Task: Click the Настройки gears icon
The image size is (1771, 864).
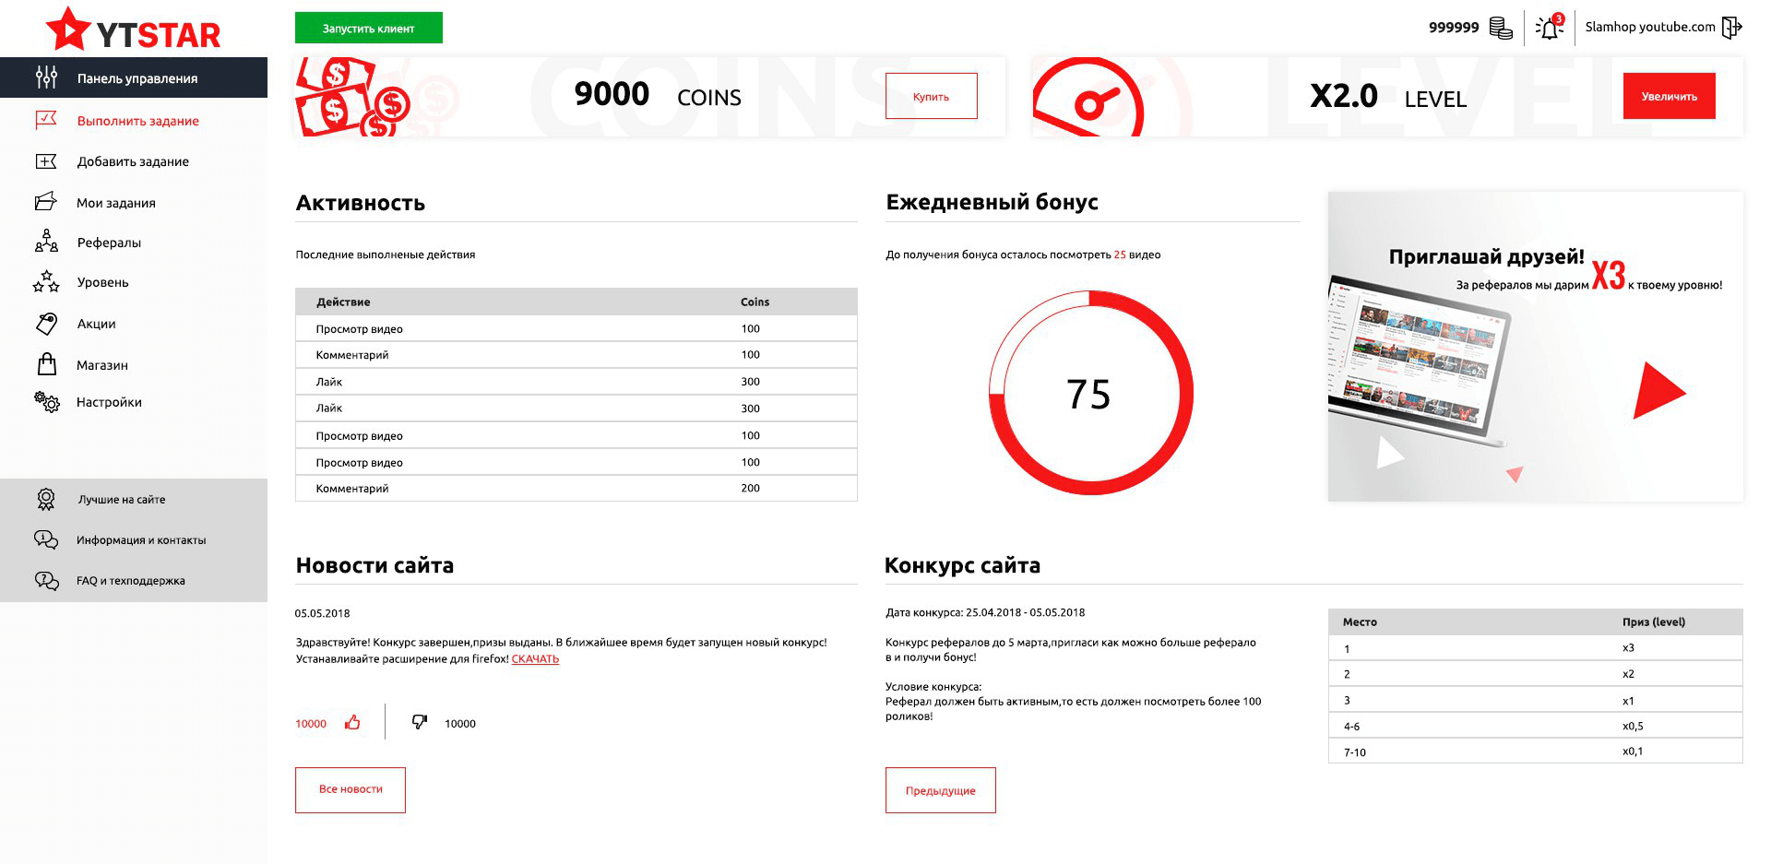Action: (47, 401)
